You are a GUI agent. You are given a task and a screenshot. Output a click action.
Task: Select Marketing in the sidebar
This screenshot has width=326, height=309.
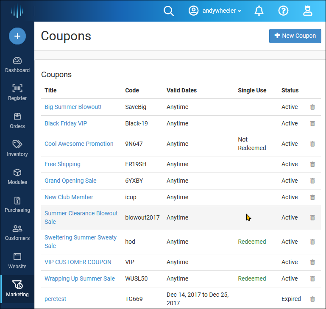click(17, 289)
